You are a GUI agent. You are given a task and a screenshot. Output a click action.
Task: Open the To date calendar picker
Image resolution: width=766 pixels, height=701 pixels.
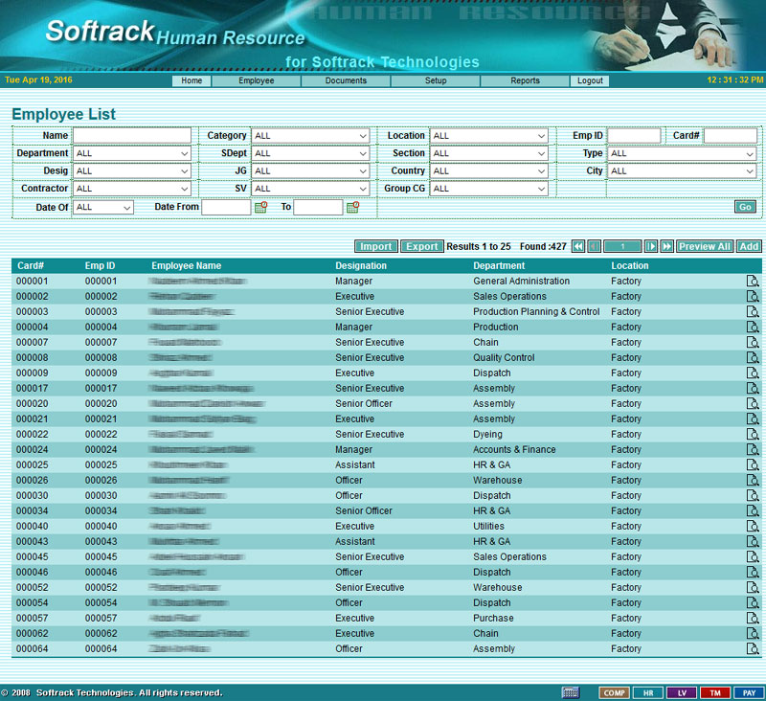point(352,207)
